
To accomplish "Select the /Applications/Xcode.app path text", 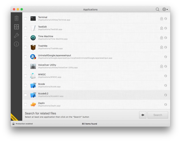I will 49,87.
